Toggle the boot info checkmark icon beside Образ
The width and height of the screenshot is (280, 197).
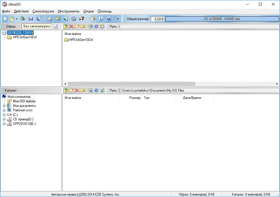[56, 26]
